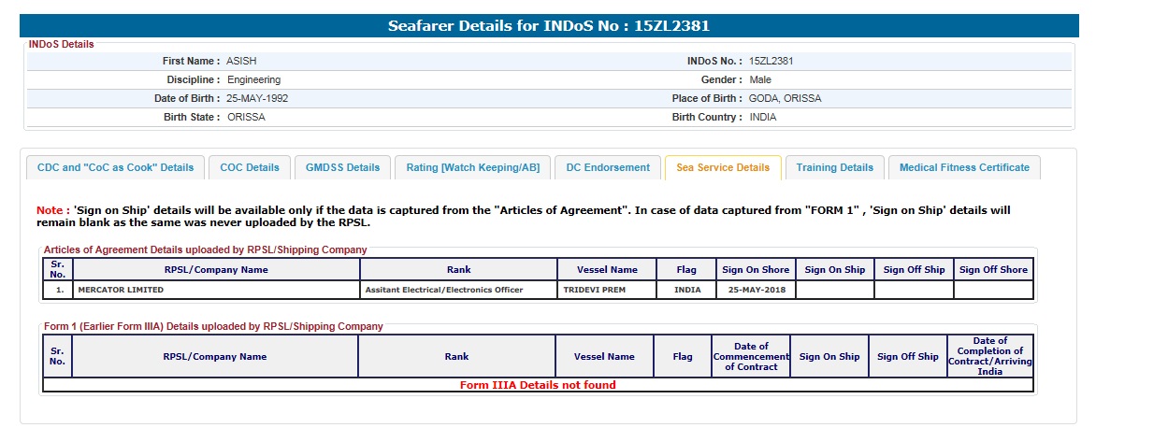
Task: Click the Sign Off Shore column header
Action: [x=993, y=270]
